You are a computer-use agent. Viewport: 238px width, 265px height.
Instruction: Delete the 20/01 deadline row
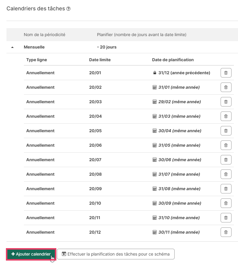point(226,73)
